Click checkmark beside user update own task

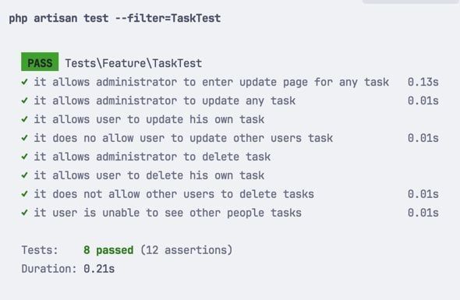tap(25, 119)
